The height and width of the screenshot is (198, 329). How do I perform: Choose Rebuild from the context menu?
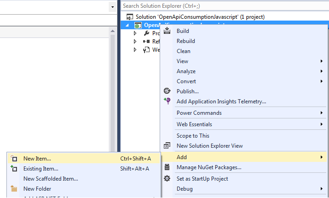click(x=186, y=41)
